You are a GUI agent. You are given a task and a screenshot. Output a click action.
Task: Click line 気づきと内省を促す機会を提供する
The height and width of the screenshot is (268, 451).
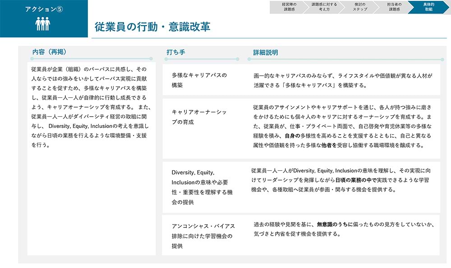(x=297, y=234)
